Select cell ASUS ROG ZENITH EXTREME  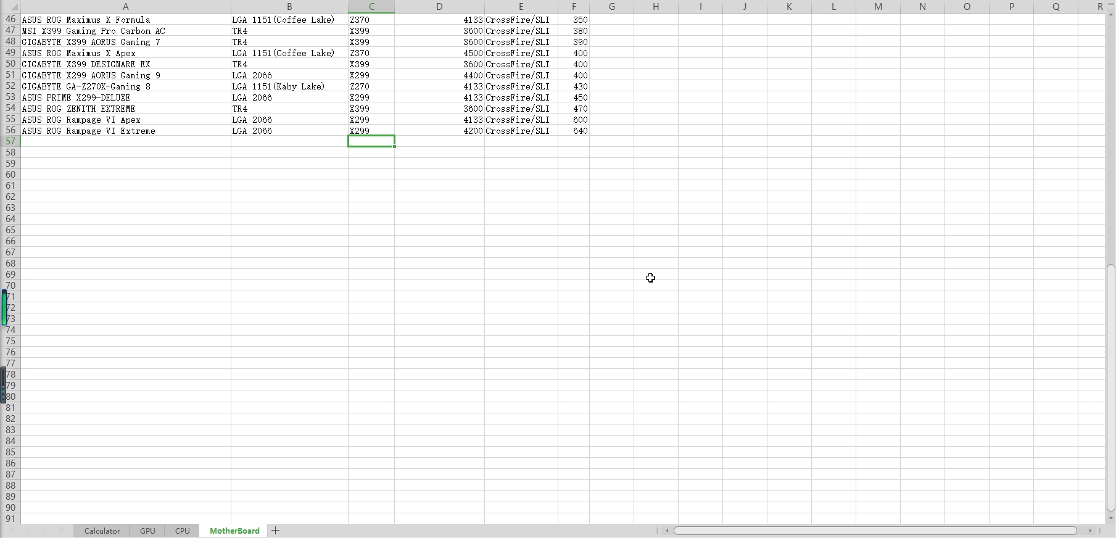[126, 109]
